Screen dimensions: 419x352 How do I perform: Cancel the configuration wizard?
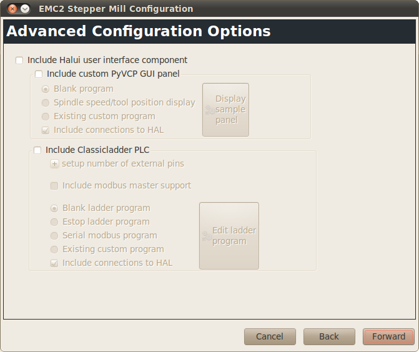pyautogui.click(x=270, y=336)
